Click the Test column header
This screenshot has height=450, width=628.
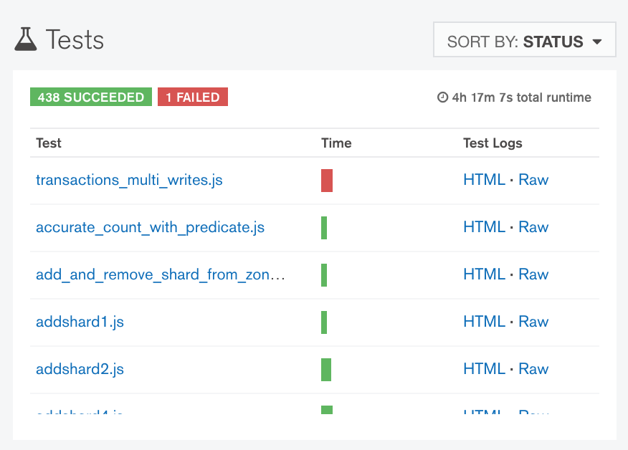point(49,143)
